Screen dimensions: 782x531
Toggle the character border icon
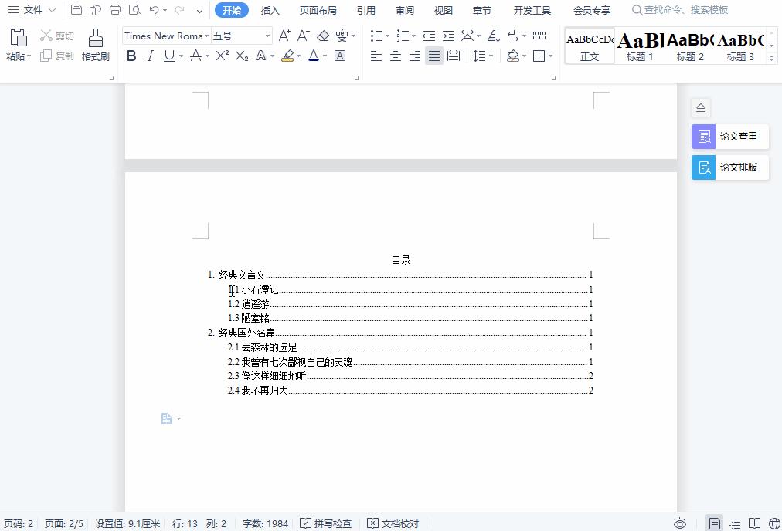[339, 56]
